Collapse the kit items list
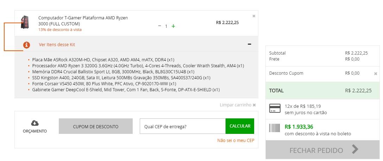 coord(249,44)
